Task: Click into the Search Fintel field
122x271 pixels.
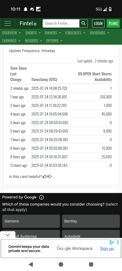Action: point(61,24)
